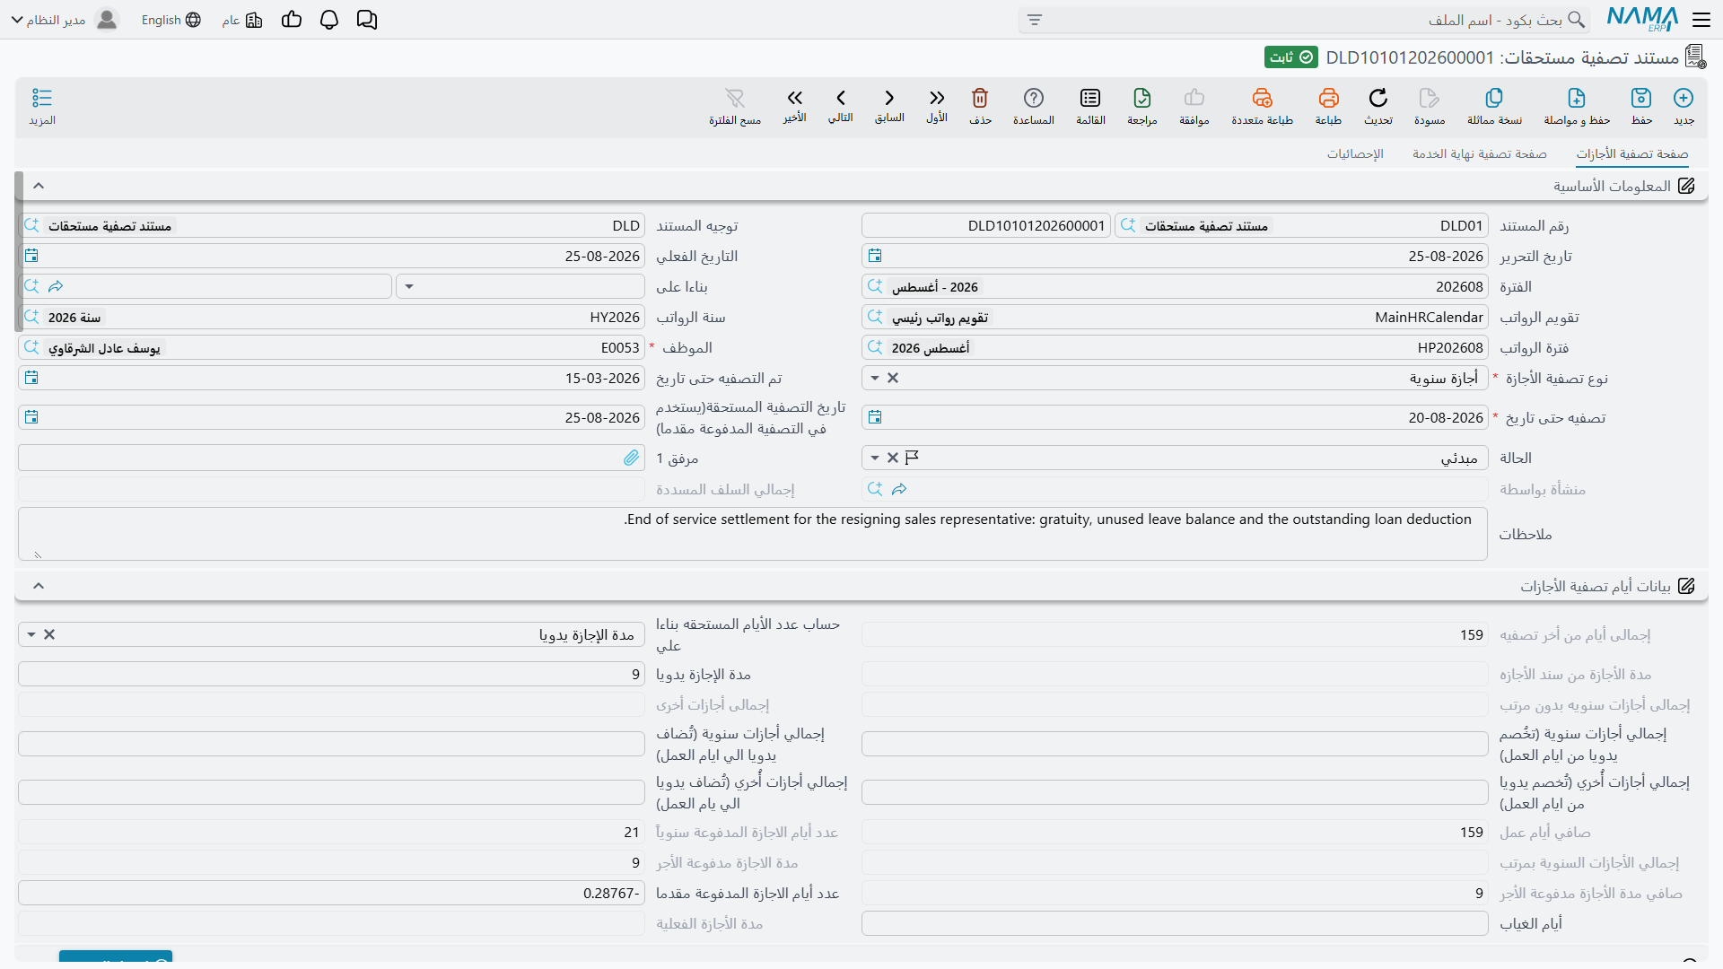Open مدير النظام user menu
The image size is (1723, 969).
coord(65,20)
